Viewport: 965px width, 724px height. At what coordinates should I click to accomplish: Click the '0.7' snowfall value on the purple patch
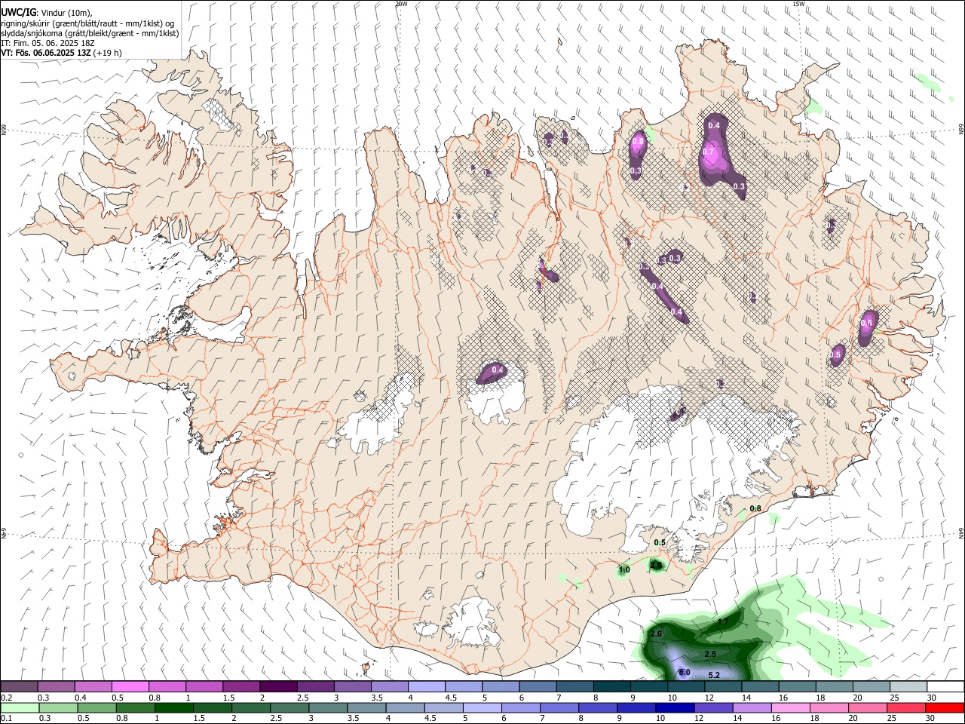tap(709, 152)
